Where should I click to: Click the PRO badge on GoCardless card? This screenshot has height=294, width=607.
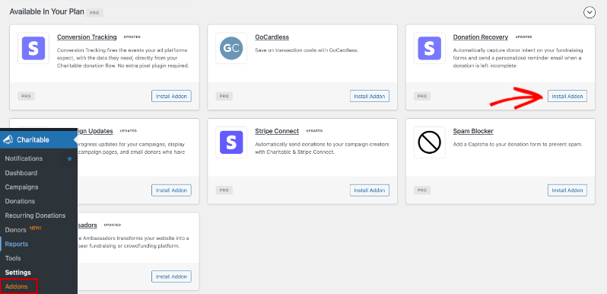pyautogui.click(x=224, y=96)
